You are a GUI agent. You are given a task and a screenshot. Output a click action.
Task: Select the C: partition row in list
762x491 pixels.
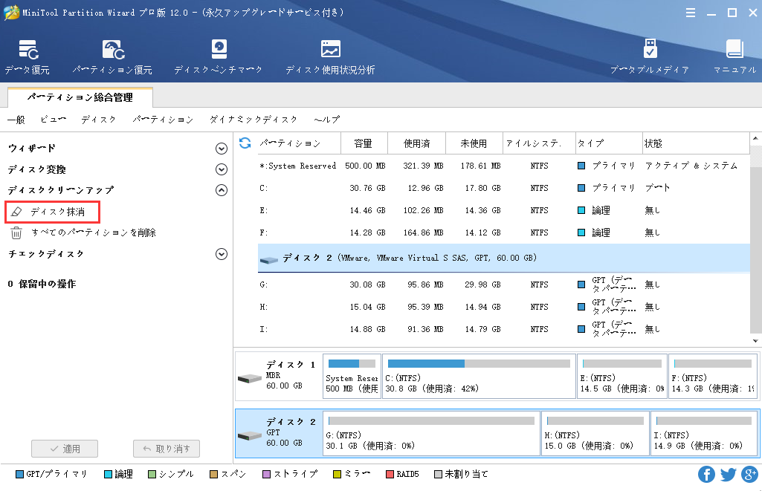[503, 188]
